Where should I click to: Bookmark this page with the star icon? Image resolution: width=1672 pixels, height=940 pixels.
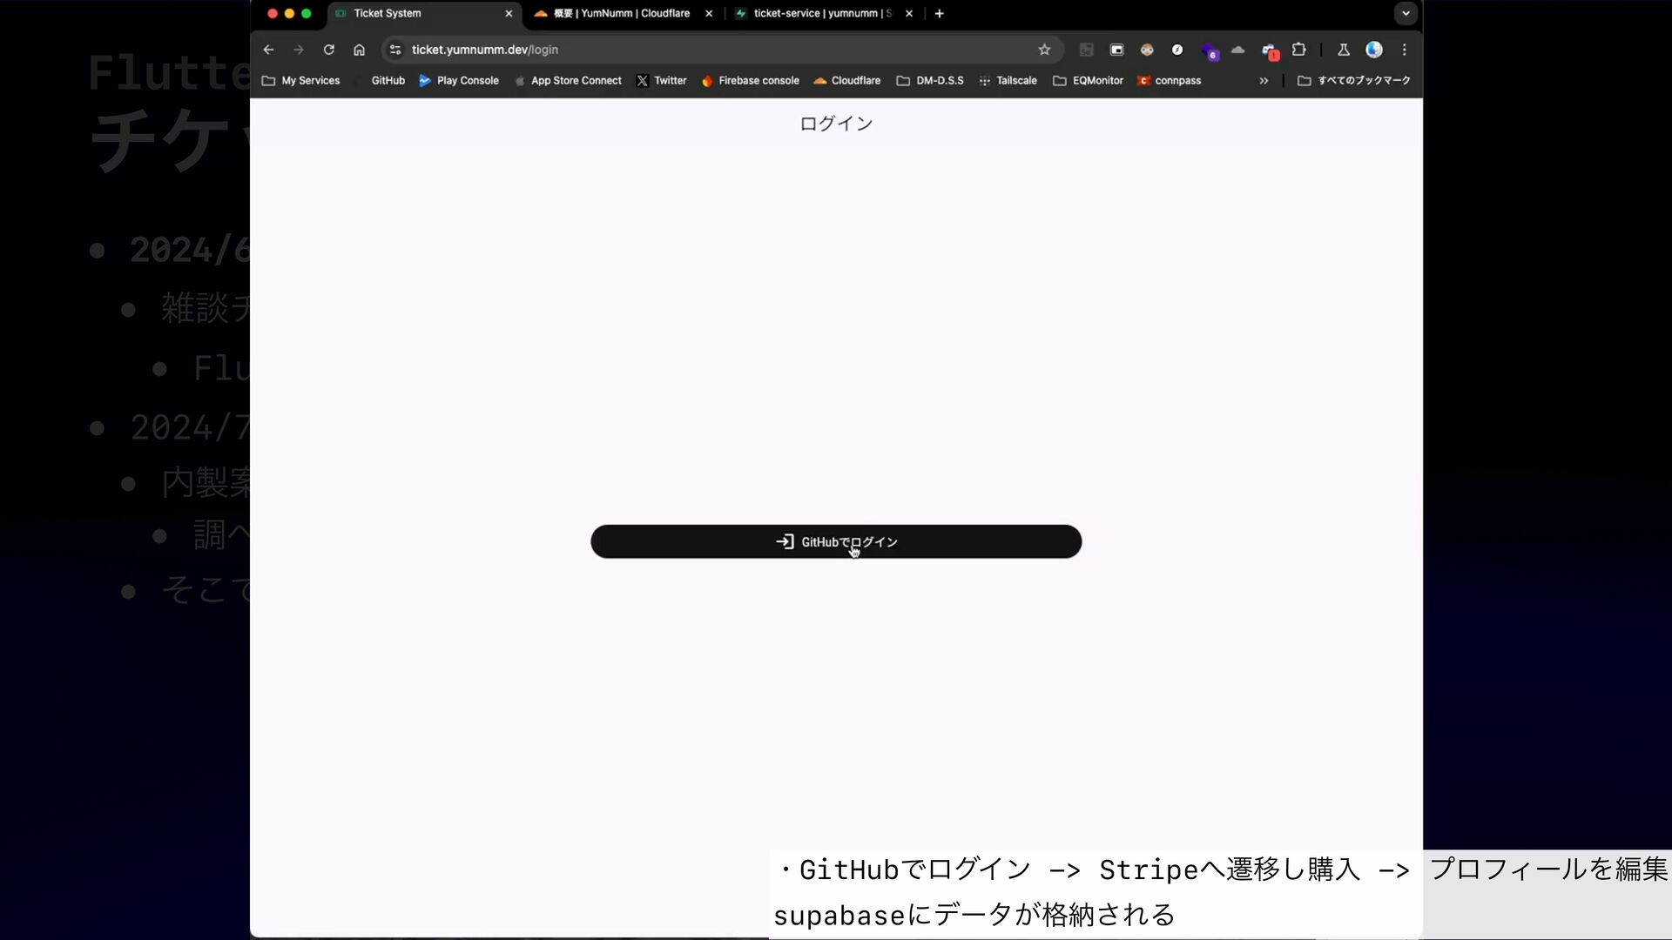(x=1044, y=50)
